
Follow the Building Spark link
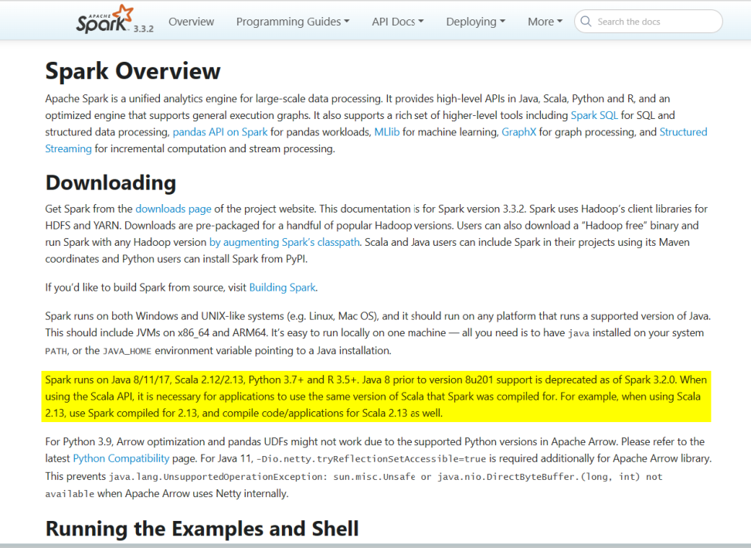(282, 288)
